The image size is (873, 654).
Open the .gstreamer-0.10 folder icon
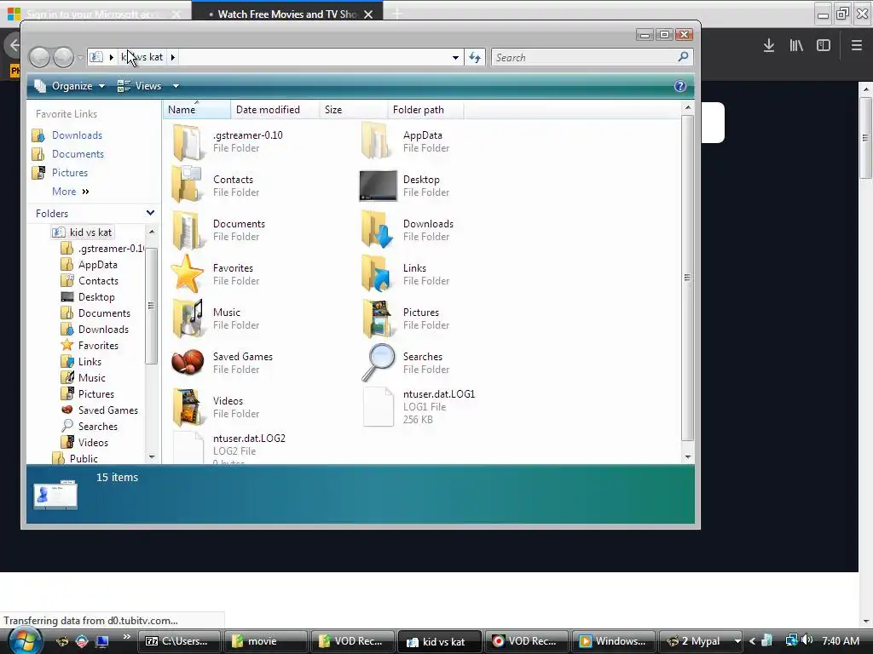tap(187, 142)
